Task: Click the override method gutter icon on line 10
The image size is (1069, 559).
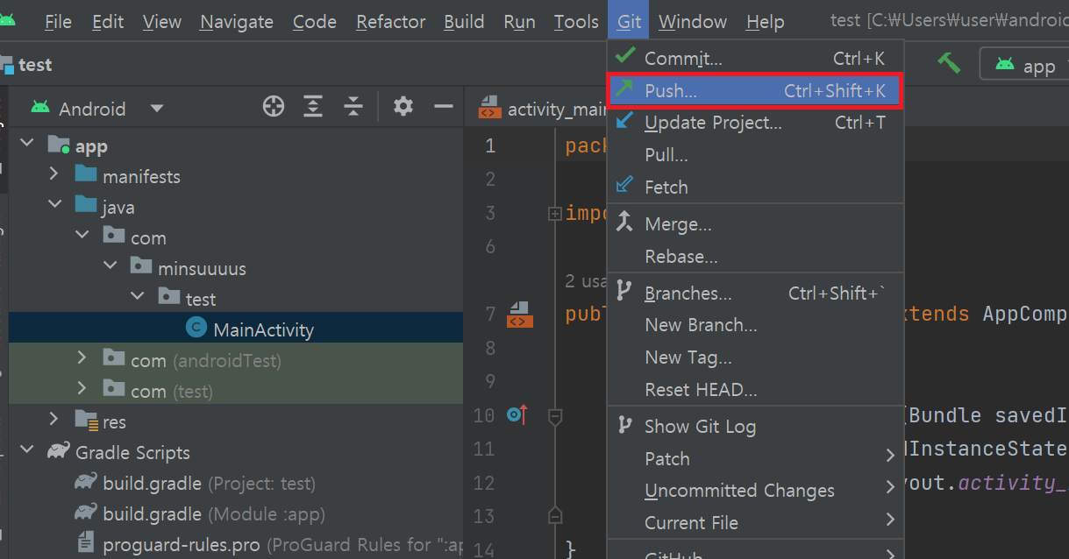Action: coord(517,414)
